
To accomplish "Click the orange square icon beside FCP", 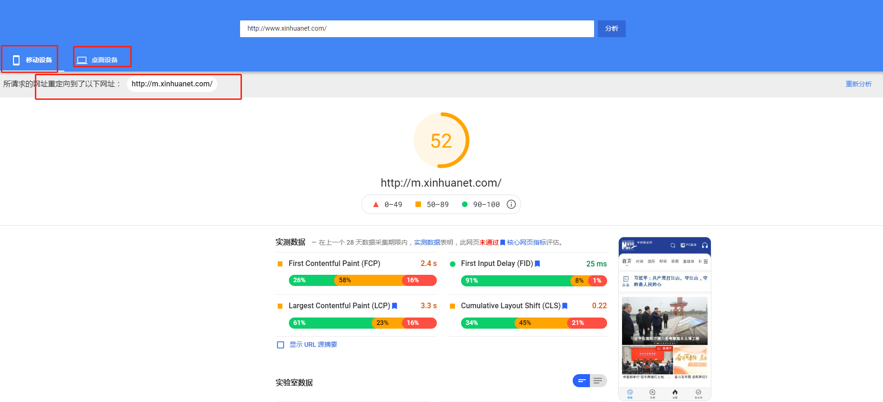I will point(280,264).
